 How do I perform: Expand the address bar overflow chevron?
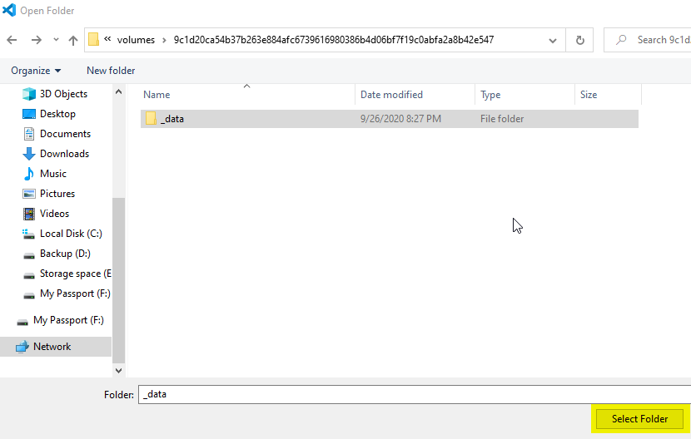(x=107, y=39)
